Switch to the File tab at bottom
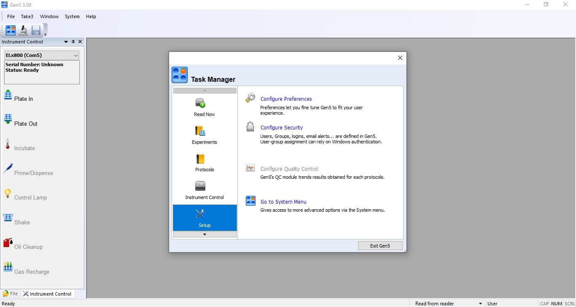Image resolution: width=576 pixels, height=307 pixels. pyautogui.click(x=11, y=294)
